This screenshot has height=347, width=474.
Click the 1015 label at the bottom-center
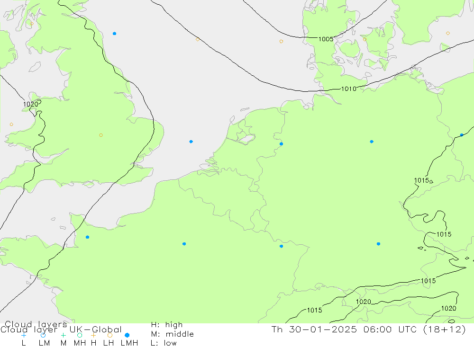point(314,310)
